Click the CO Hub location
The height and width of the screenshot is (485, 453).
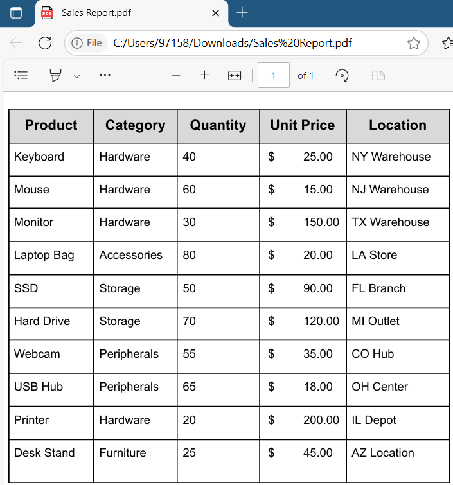click(373, 354)
